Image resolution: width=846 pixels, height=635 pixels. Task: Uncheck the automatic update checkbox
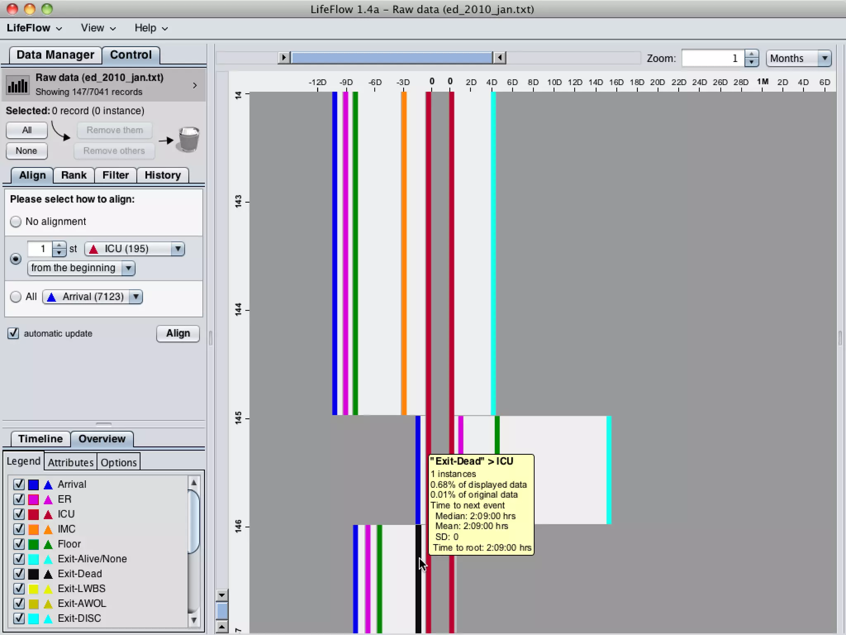[x=13, y=333]
